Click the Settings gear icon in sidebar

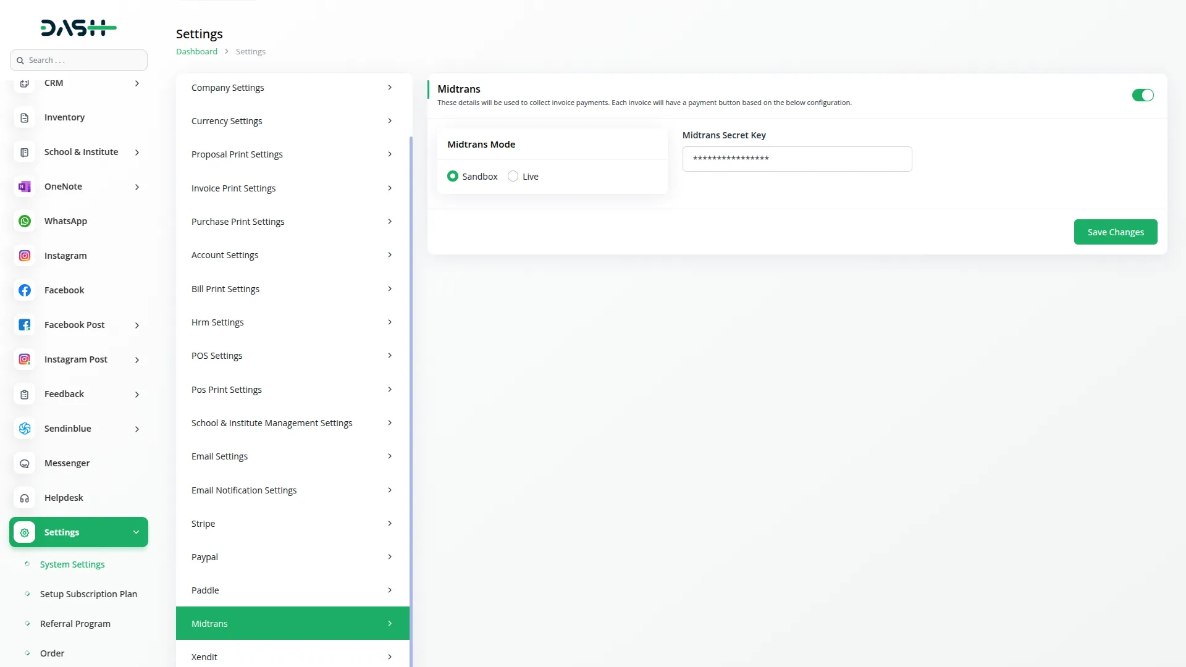(24, 532)
